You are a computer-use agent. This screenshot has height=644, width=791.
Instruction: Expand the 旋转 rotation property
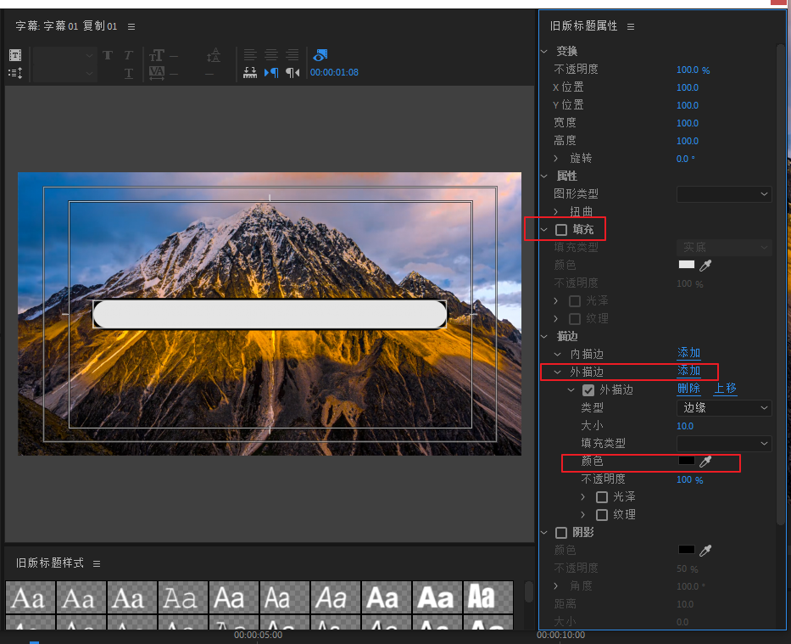click(x=557, y=159)
